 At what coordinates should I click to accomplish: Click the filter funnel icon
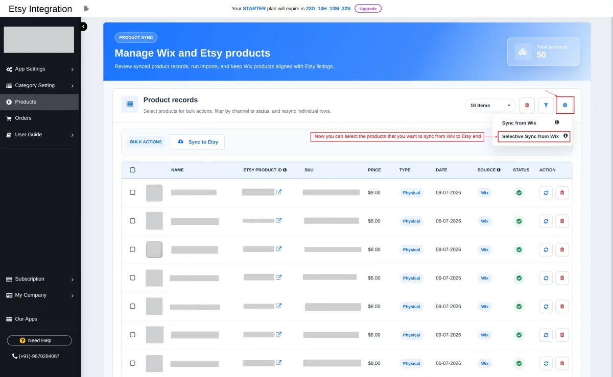(x=546, y=105)
